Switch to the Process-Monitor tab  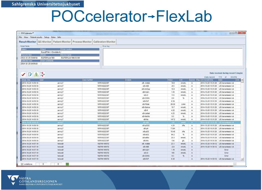point(82,42)
